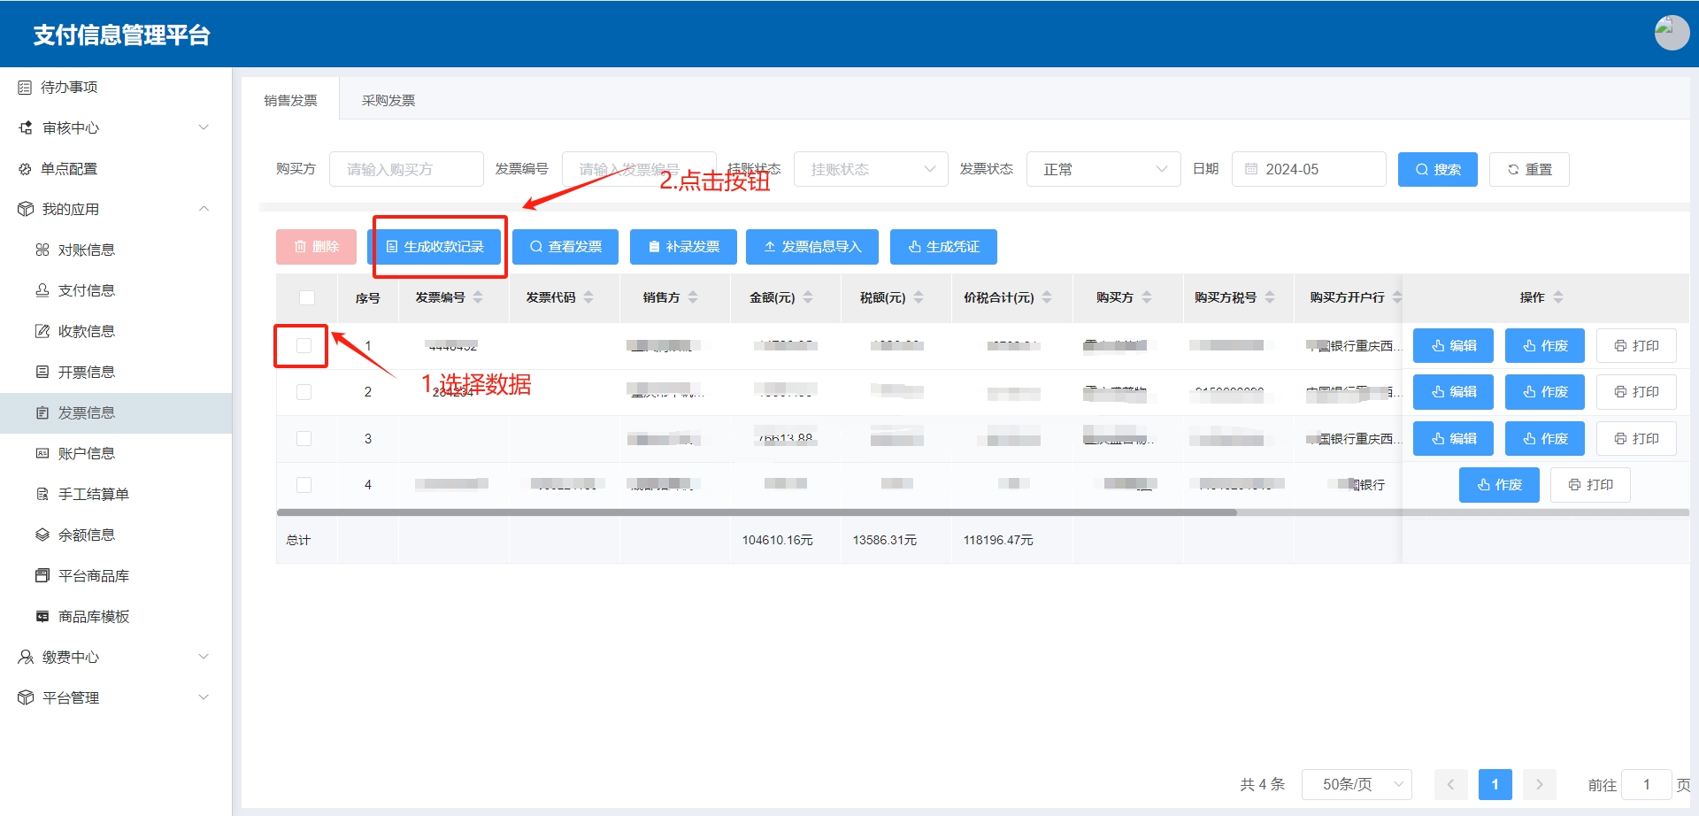Click the calendar icon in date field
Screen dimensions: 1699x816
tap(1251, 169)
